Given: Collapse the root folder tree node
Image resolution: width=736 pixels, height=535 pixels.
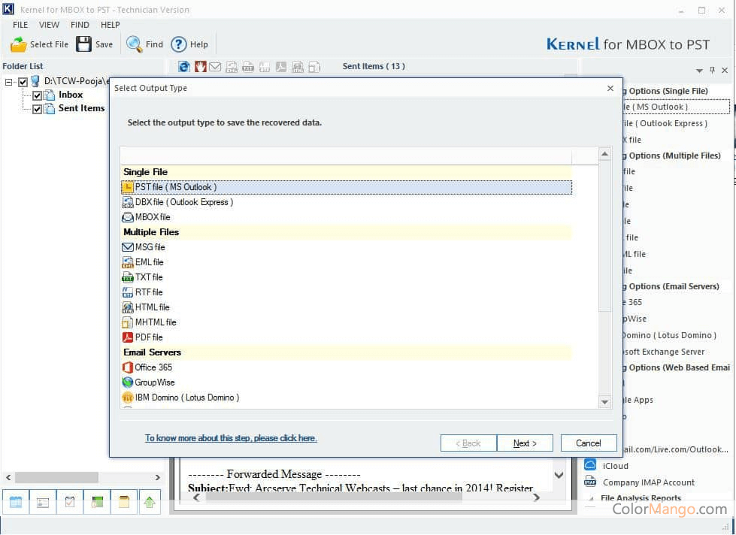Looking at the screenshot, I should (x=9, y=82).
